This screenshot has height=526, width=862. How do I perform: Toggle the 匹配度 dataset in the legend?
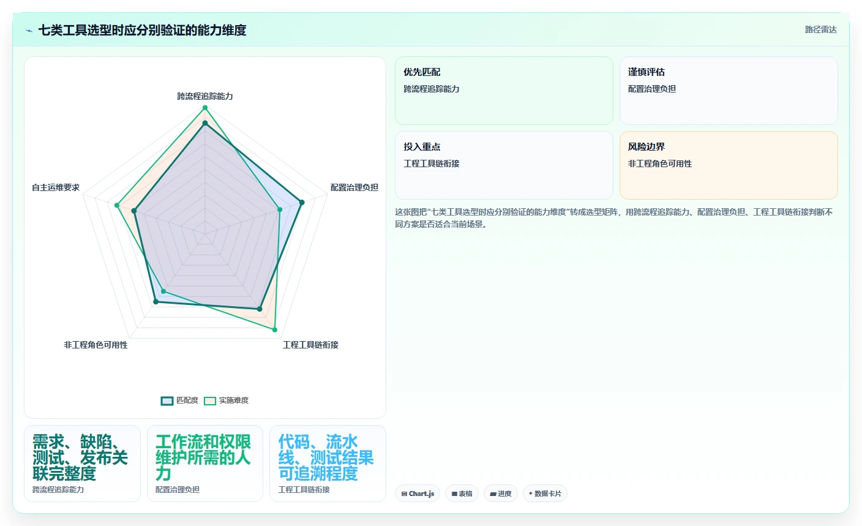pos(179,400)
